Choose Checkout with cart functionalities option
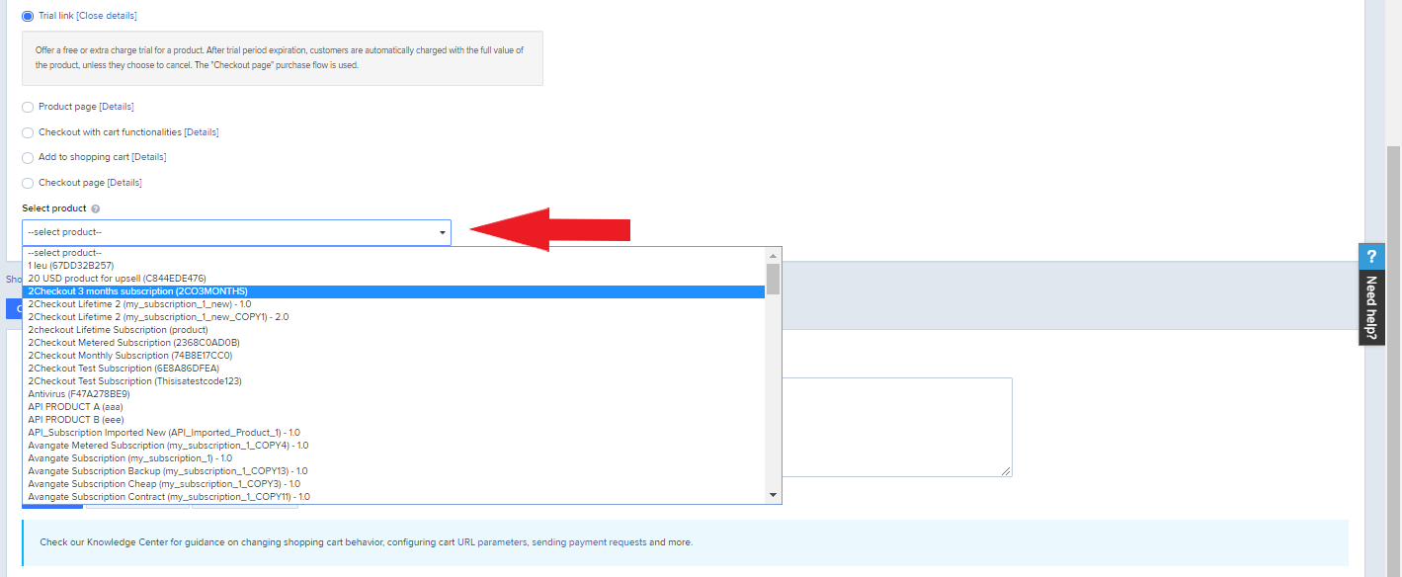1402x577 pixels. (28, 132)
